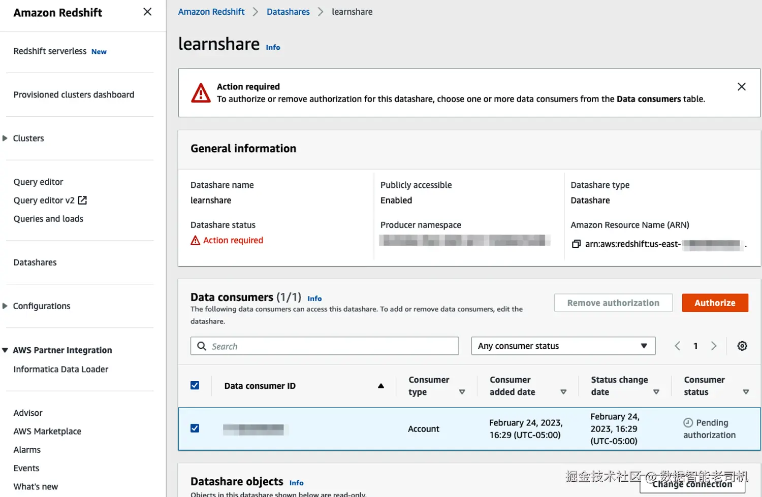Sort the Consumer status column
762x497 pixels.
click(746, 392)
